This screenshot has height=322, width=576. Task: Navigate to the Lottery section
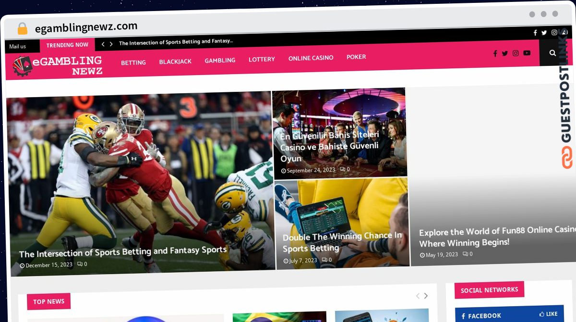[x=262, y=59]
